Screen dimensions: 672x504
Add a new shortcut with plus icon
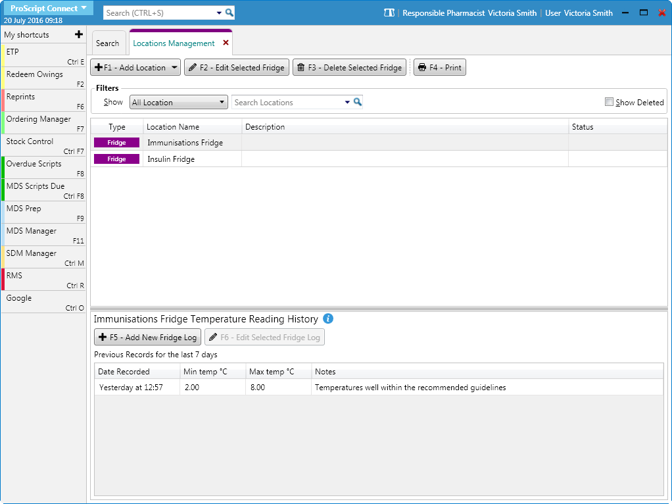[x=79, y=34]
